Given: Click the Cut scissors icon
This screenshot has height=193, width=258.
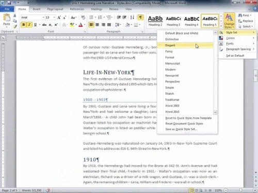Looking at the screenshot, I should click(15, 15).
